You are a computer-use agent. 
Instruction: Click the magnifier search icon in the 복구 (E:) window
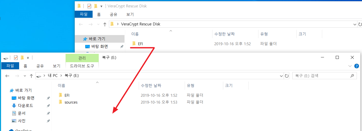(352, 76)
